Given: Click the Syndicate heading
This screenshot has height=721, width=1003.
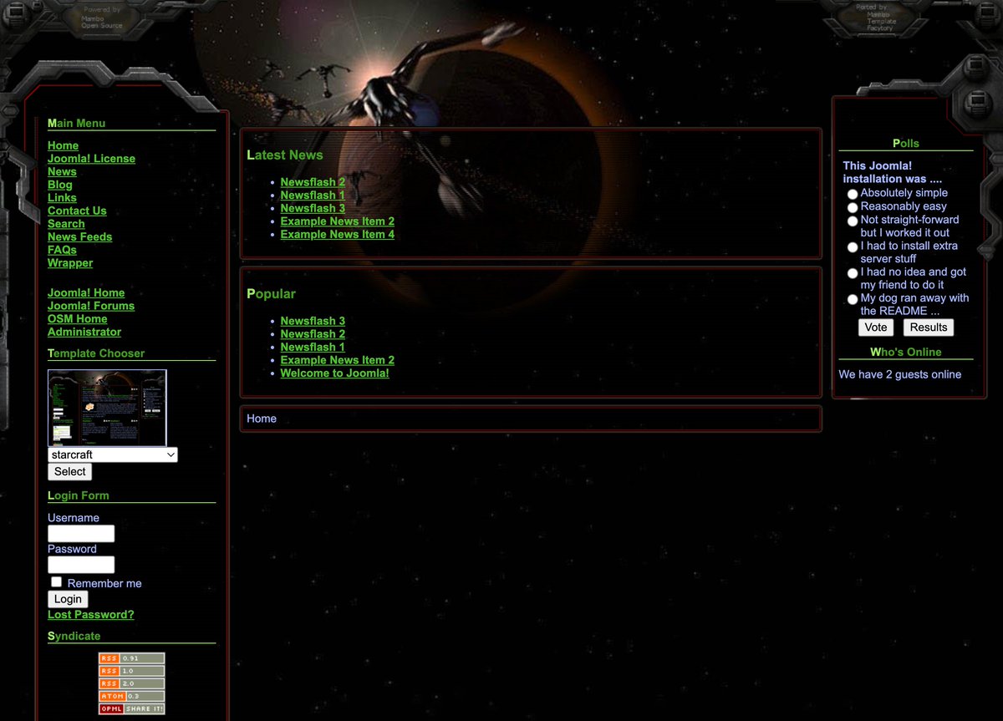Looking at the screenshot, I should click(x=74, y=637).
